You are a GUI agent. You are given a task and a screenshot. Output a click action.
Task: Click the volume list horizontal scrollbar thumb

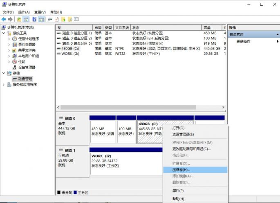coord(128,107)
